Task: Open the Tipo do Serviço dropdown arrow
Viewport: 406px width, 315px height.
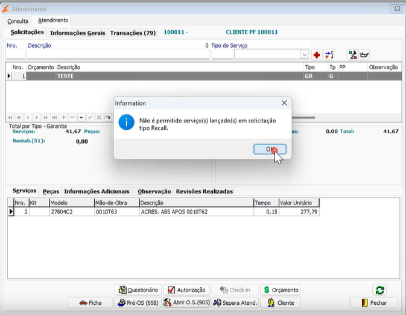Action: point(305,55)
